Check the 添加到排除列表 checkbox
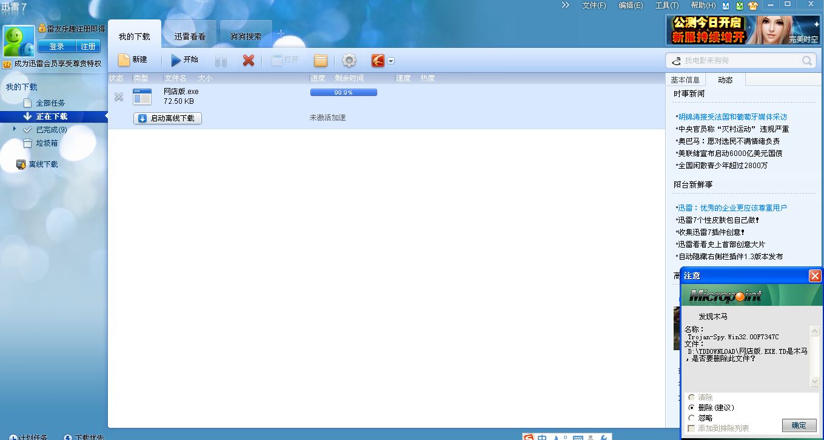 (x=691, y=428)
